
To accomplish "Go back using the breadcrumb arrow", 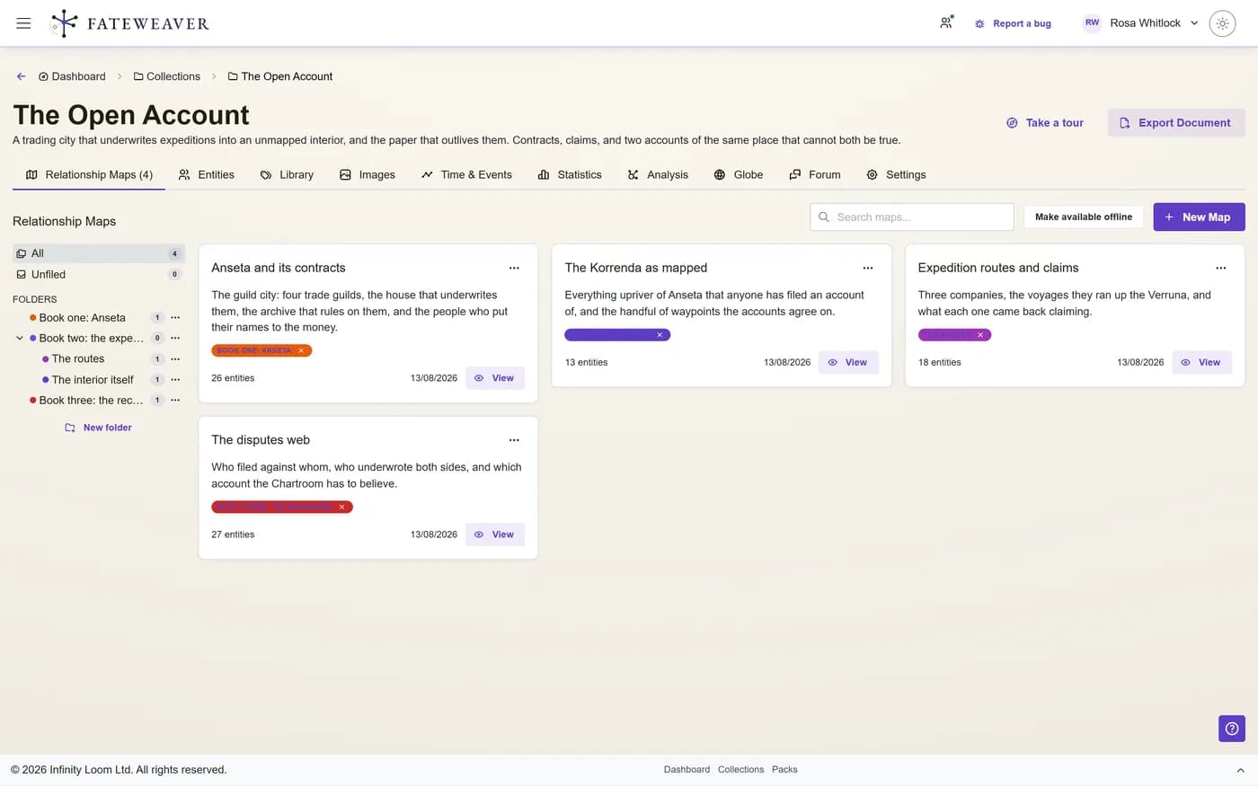I will pyautogui.click(x=21, y=76).
